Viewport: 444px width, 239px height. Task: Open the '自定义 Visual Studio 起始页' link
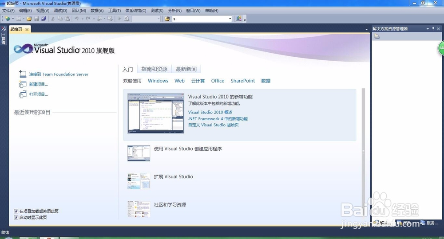click(214, 125)
